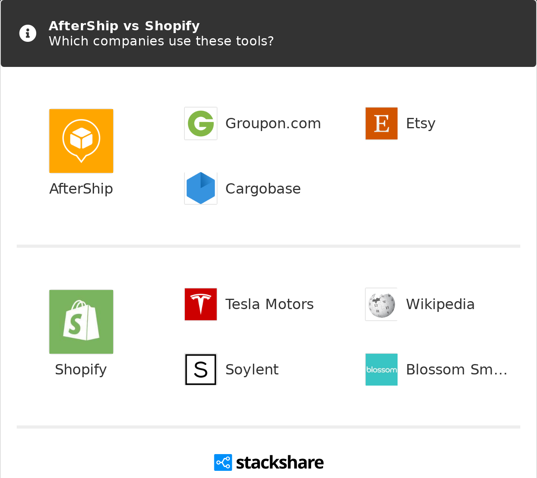
Task: Click the Tesla Motors red logo
Action: 201,304
